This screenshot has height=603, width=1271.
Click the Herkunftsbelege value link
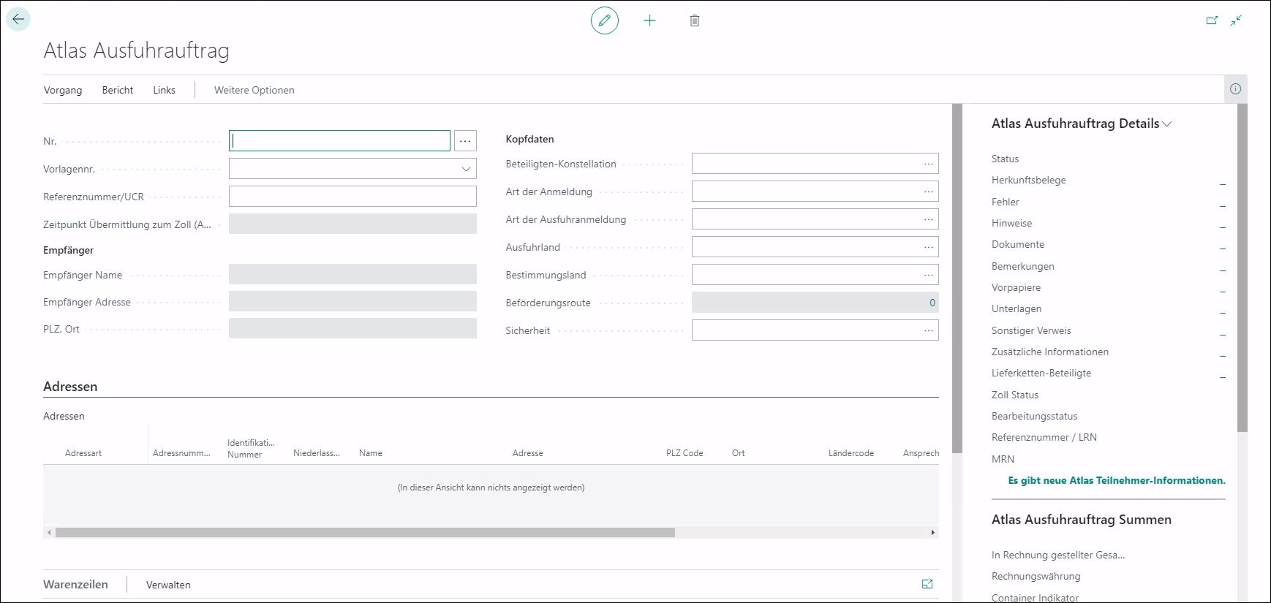pyautogui.click(x=1222, y=181)
